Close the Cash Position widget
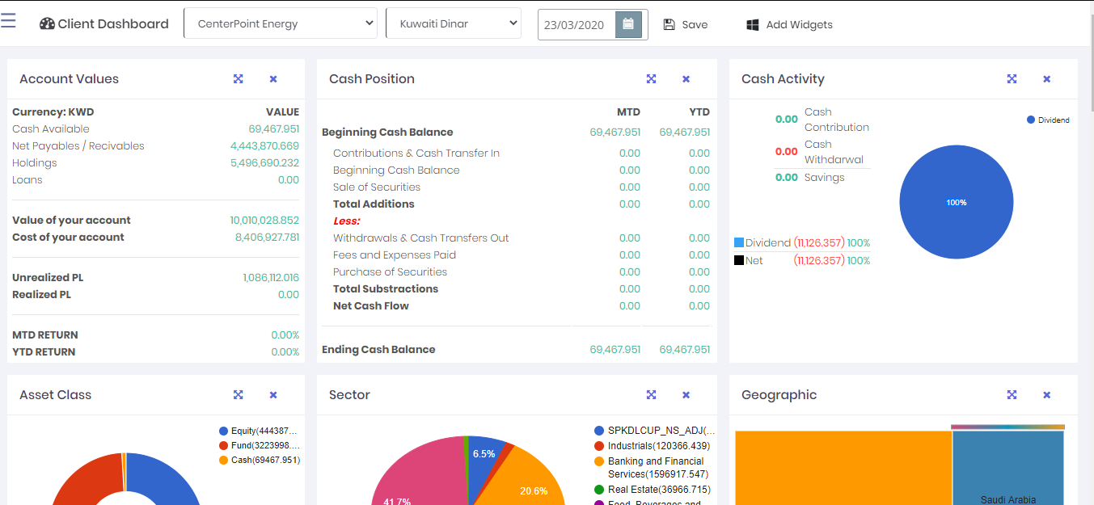Viewport: 1094px width, 505px height. tap(686, 79)
